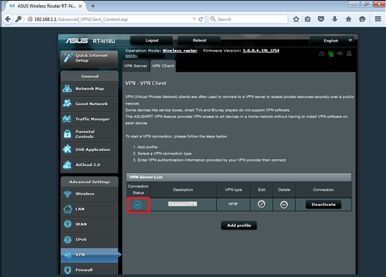Open Quick Internet Setup
The image size is (386, 277).
(x=89, y=59)
